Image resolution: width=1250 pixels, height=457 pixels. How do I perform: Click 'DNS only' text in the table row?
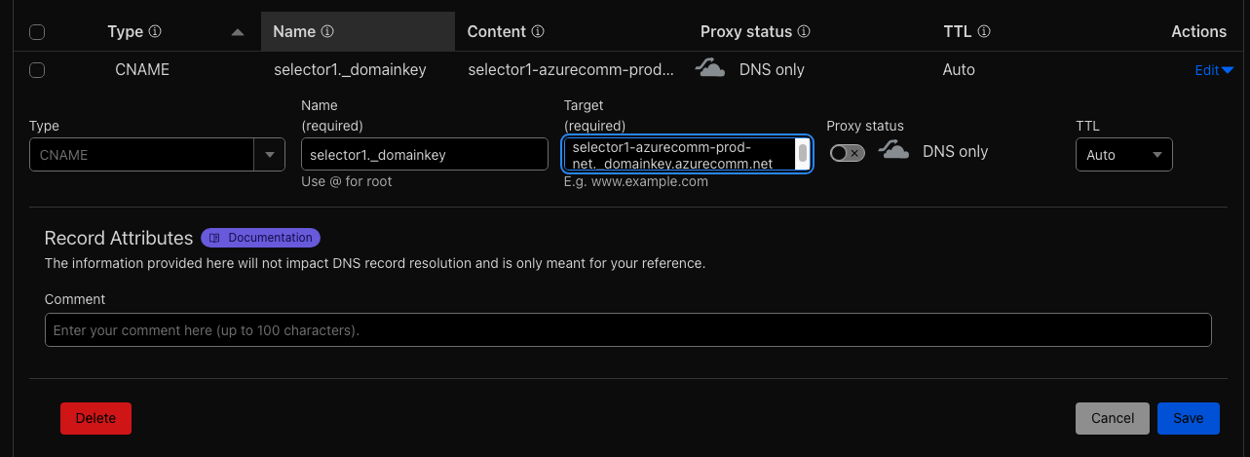[x=772, y=70]
